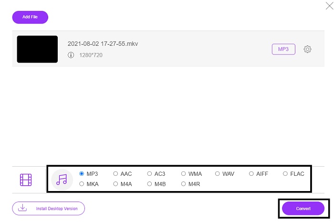Viewport: 334px width, 224px height.
Task: Choose the WAV radio button
Action: pyautogui.click(x=218, y=174)
